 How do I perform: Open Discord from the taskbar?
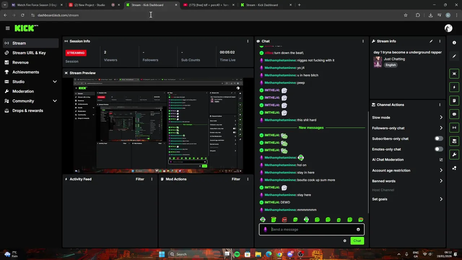point(290,254)
